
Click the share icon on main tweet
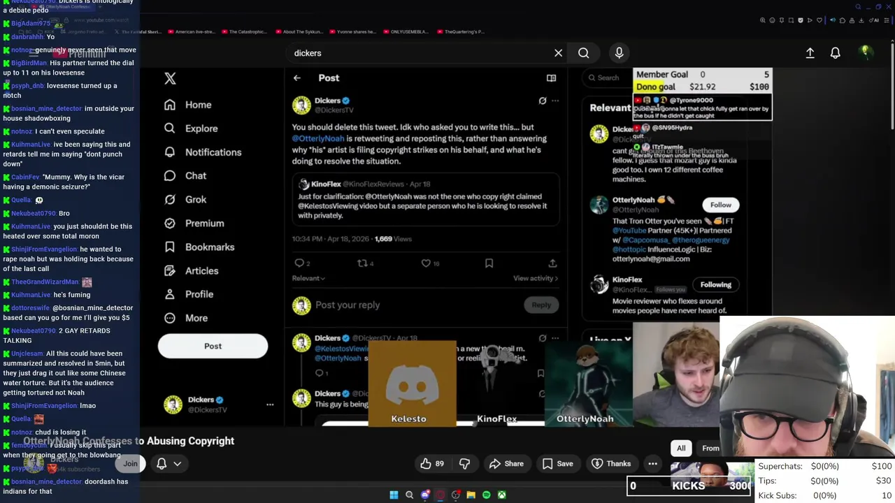click(x=552, y=263)
